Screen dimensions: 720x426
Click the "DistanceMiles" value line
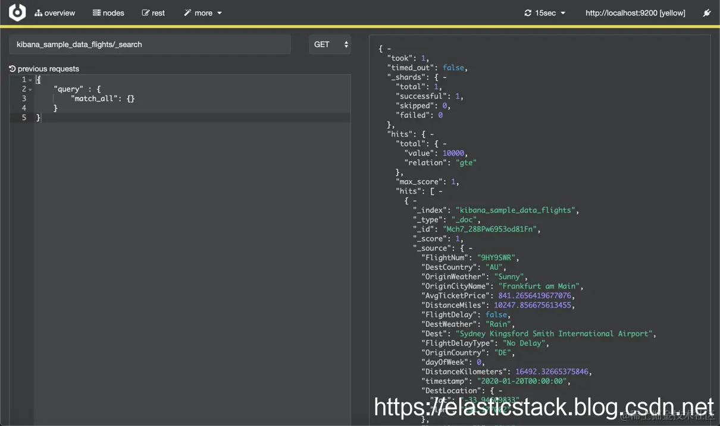[x=498, y=305]
